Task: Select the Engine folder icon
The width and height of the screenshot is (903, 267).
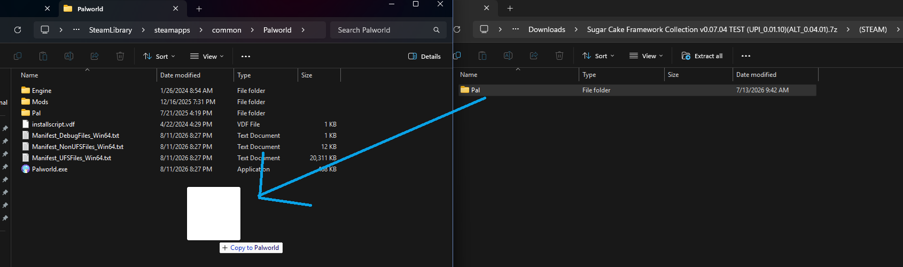Action: click(26, 90)
